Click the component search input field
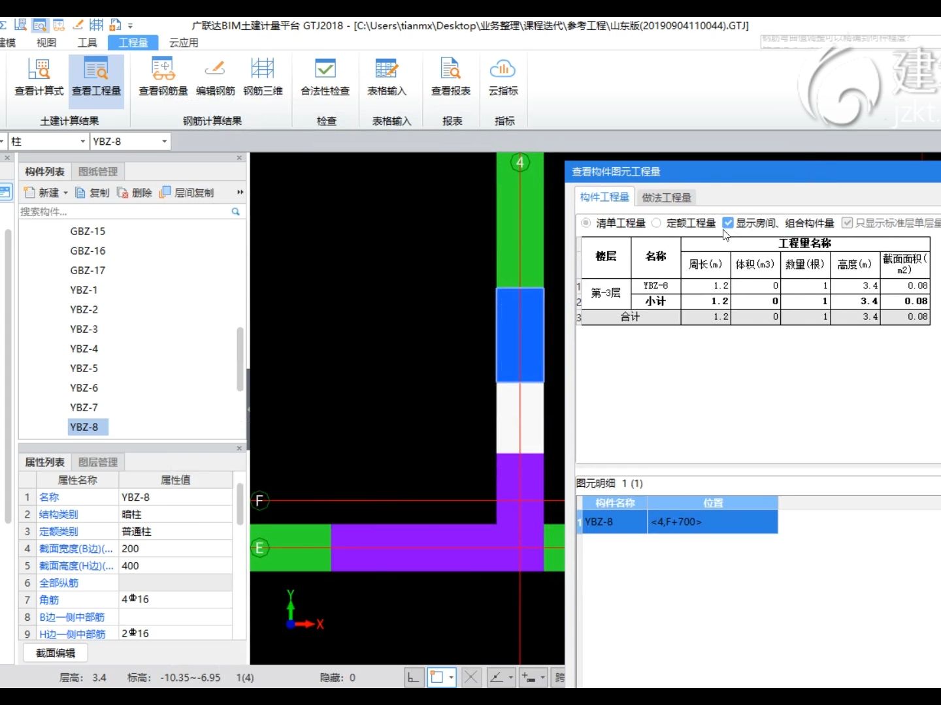 click(124, 211)
